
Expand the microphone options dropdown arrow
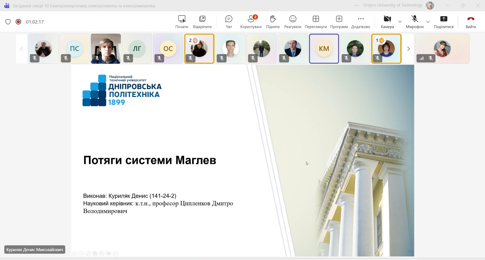pos(428,22)
